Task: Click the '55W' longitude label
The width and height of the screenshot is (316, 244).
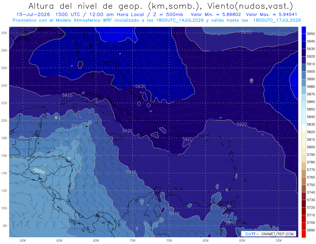Action: pos(279,241)
